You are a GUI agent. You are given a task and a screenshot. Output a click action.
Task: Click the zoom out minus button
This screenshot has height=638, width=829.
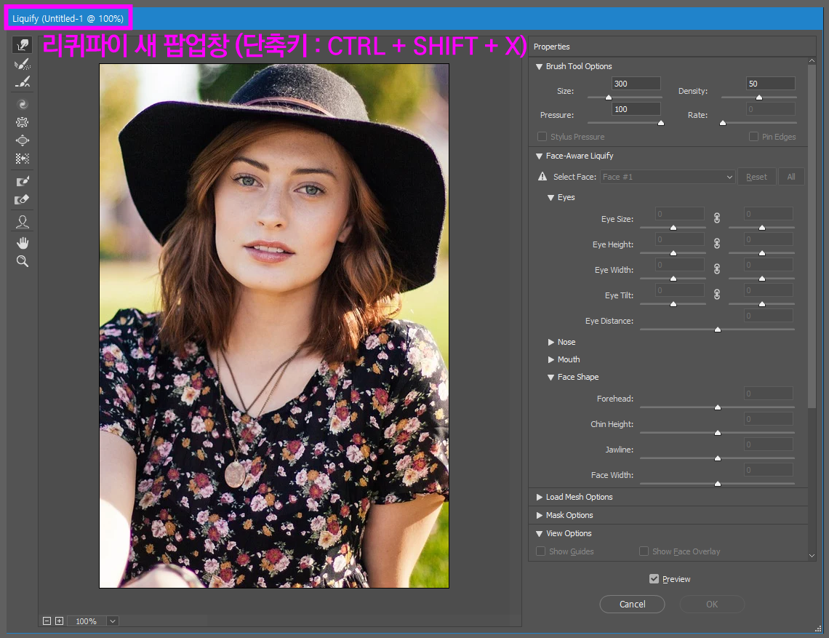pos(47,621)
